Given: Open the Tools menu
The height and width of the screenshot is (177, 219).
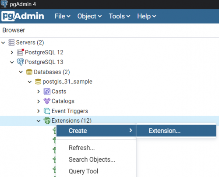Looking at the screenshot, I should [x=120, y=16].
